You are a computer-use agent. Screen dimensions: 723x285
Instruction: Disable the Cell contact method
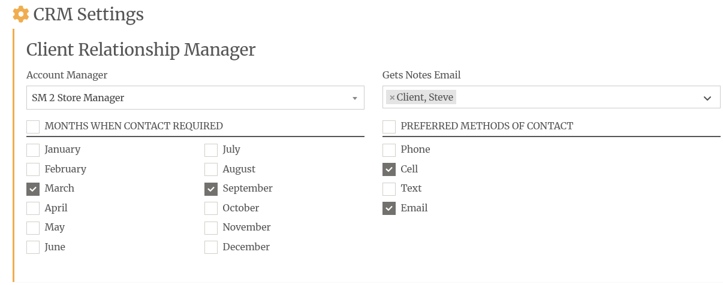[x=389, y=169]
